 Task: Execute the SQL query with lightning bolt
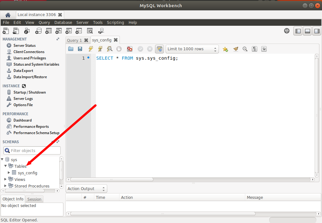coord(91,49)
